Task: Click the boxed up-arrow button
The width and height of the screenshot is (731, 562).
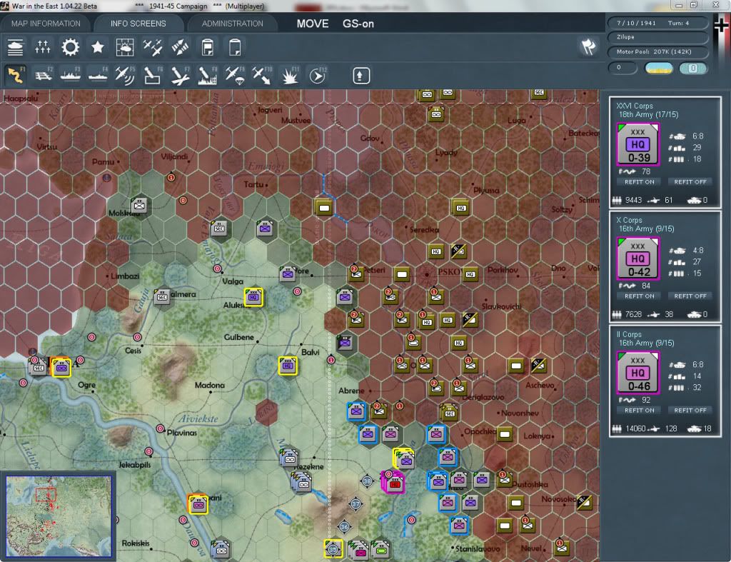Action: click(x=361, y=76)
